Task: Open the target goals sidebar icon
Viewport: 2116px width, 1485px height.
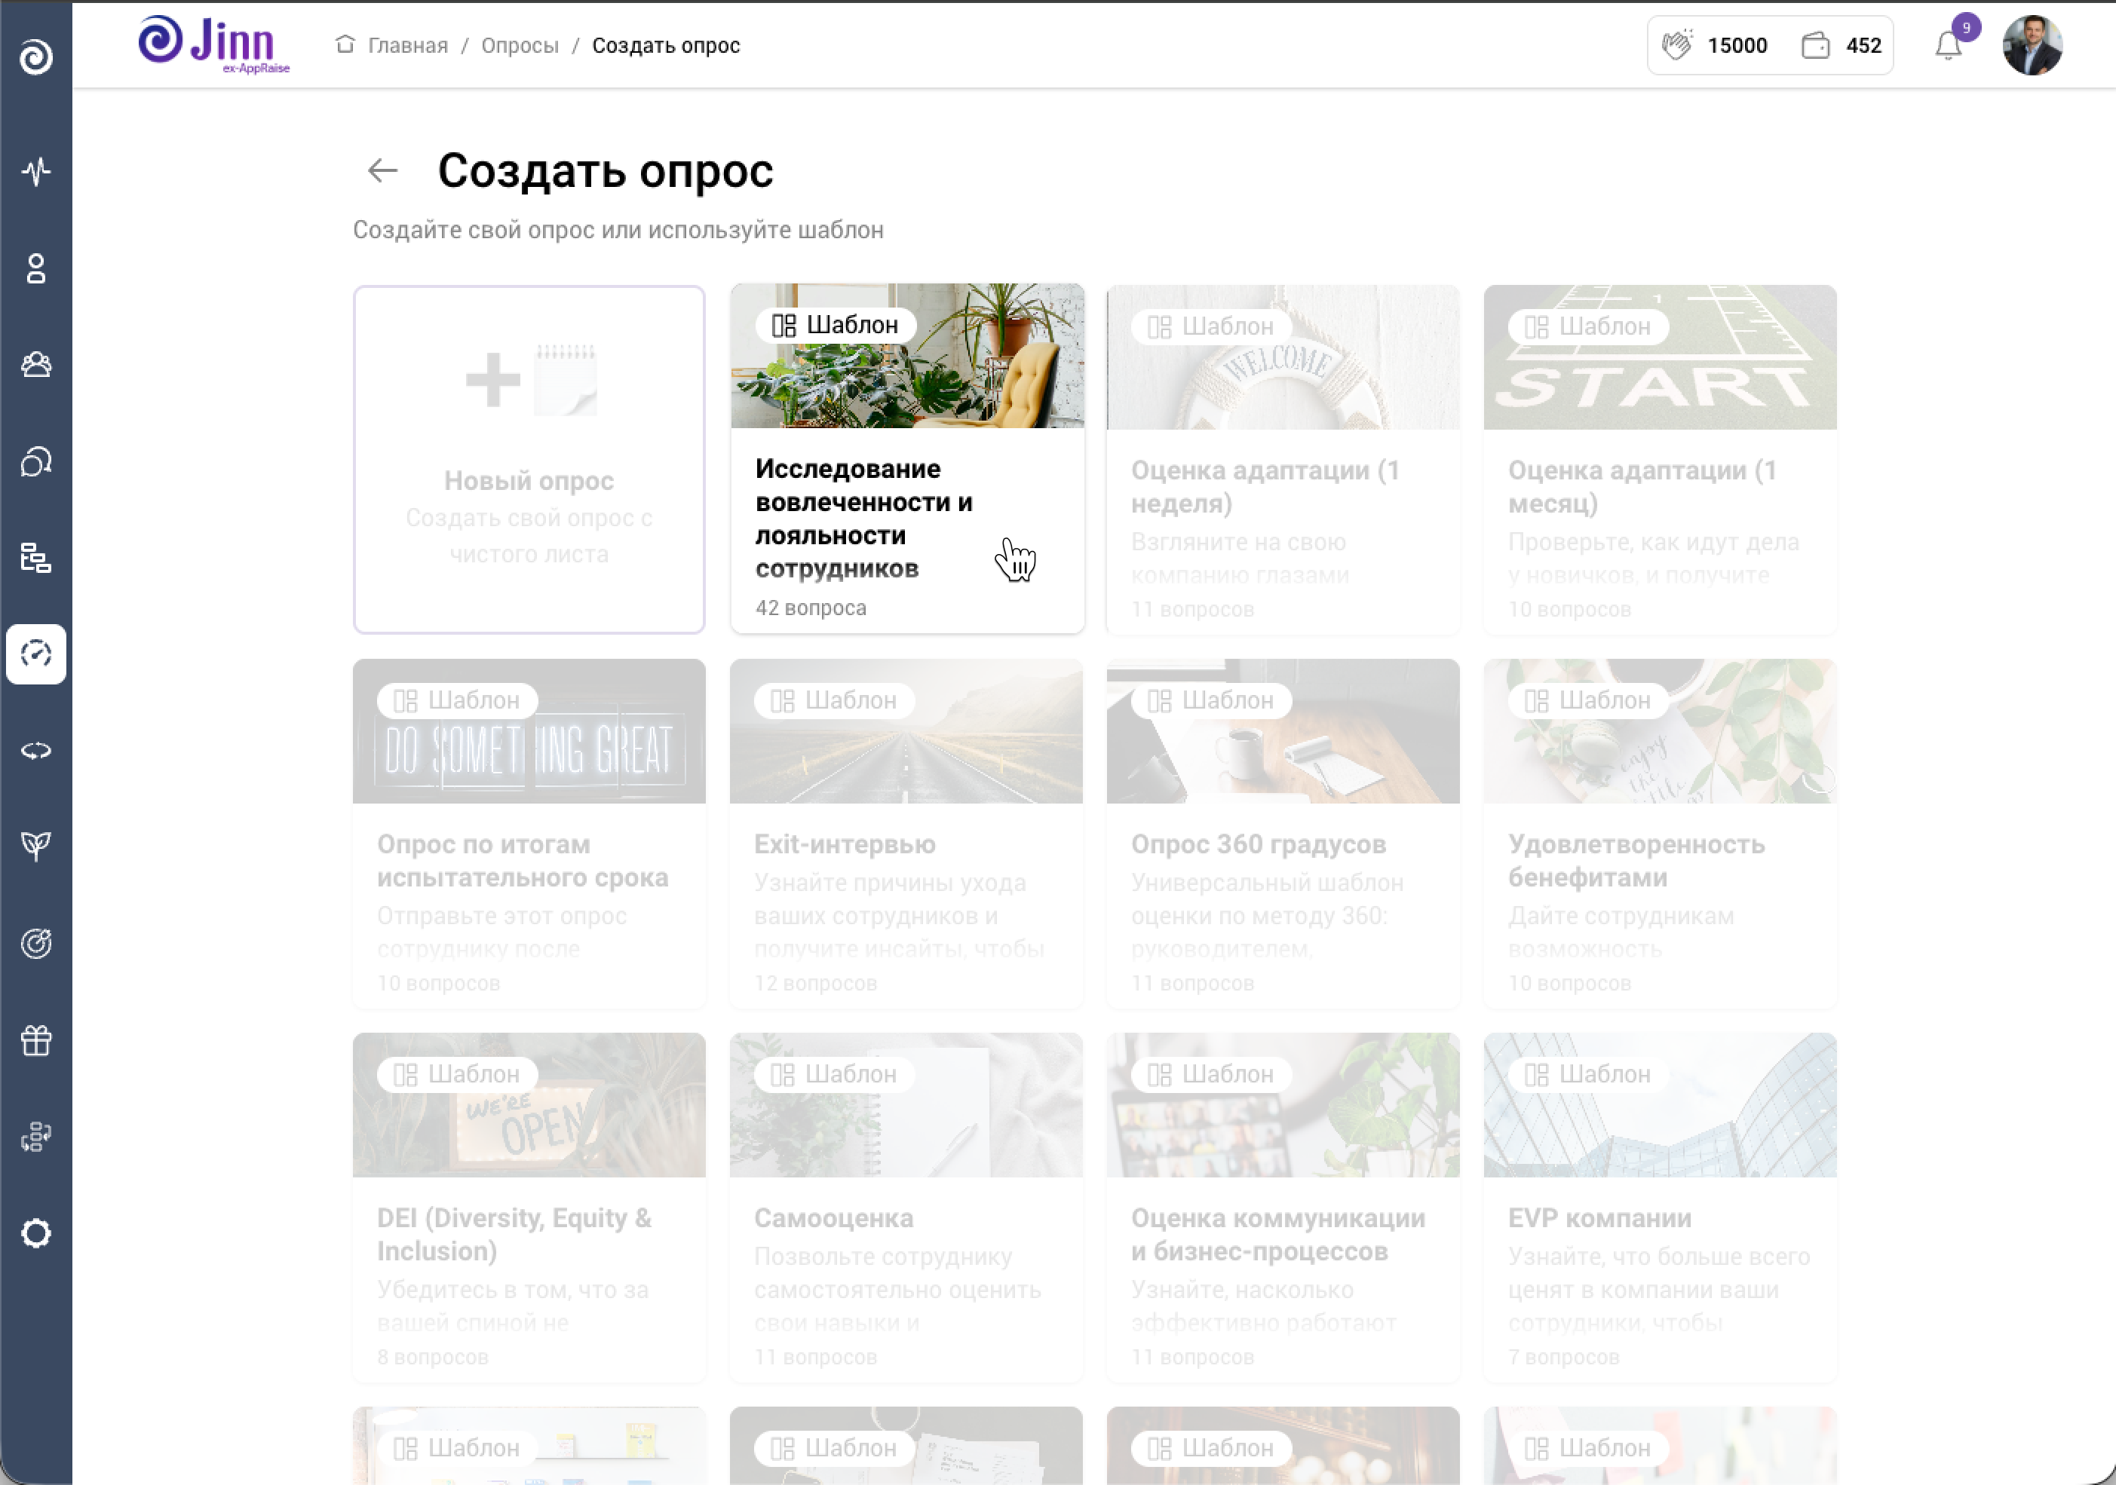Action: pos(36,943)
